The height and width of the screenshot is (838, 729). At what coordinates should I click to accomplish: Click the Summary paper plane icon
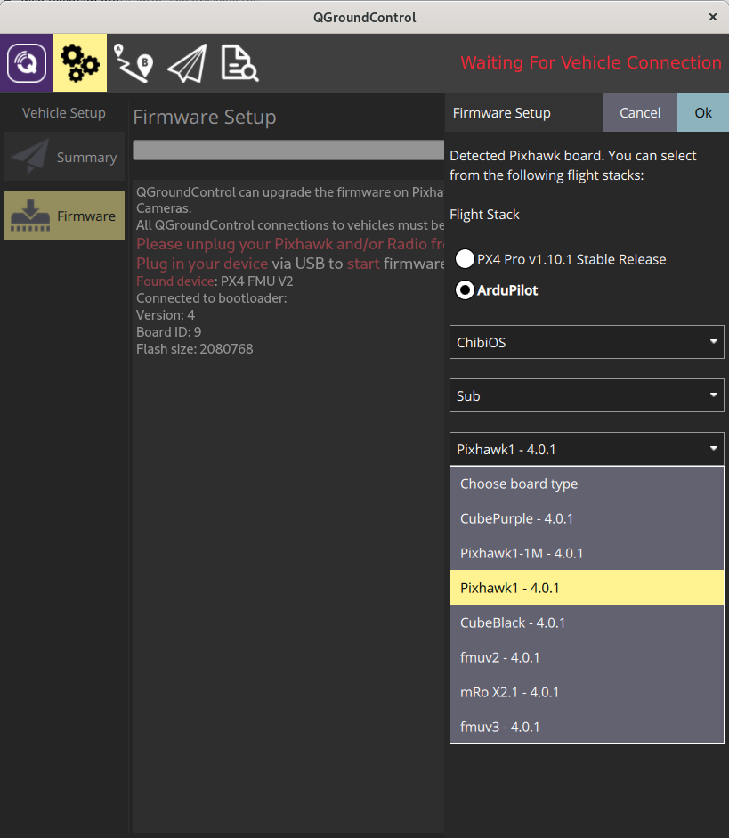(30, 157)
